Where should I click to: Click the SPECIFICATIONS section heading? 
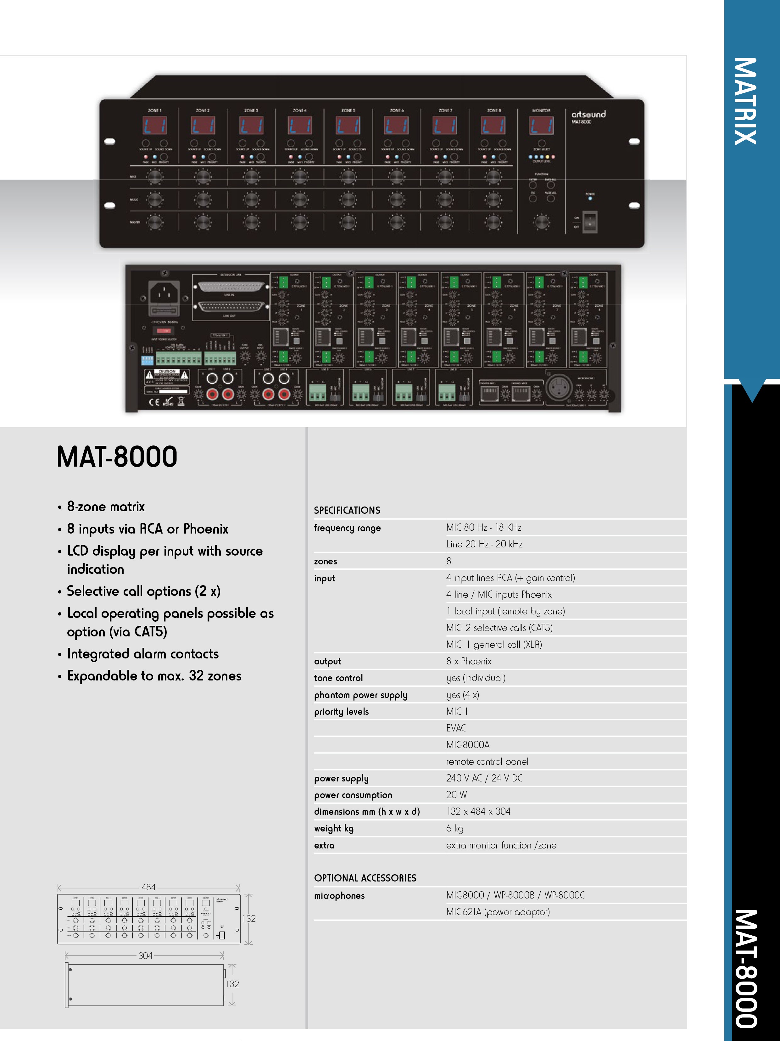tap(347, 510)
